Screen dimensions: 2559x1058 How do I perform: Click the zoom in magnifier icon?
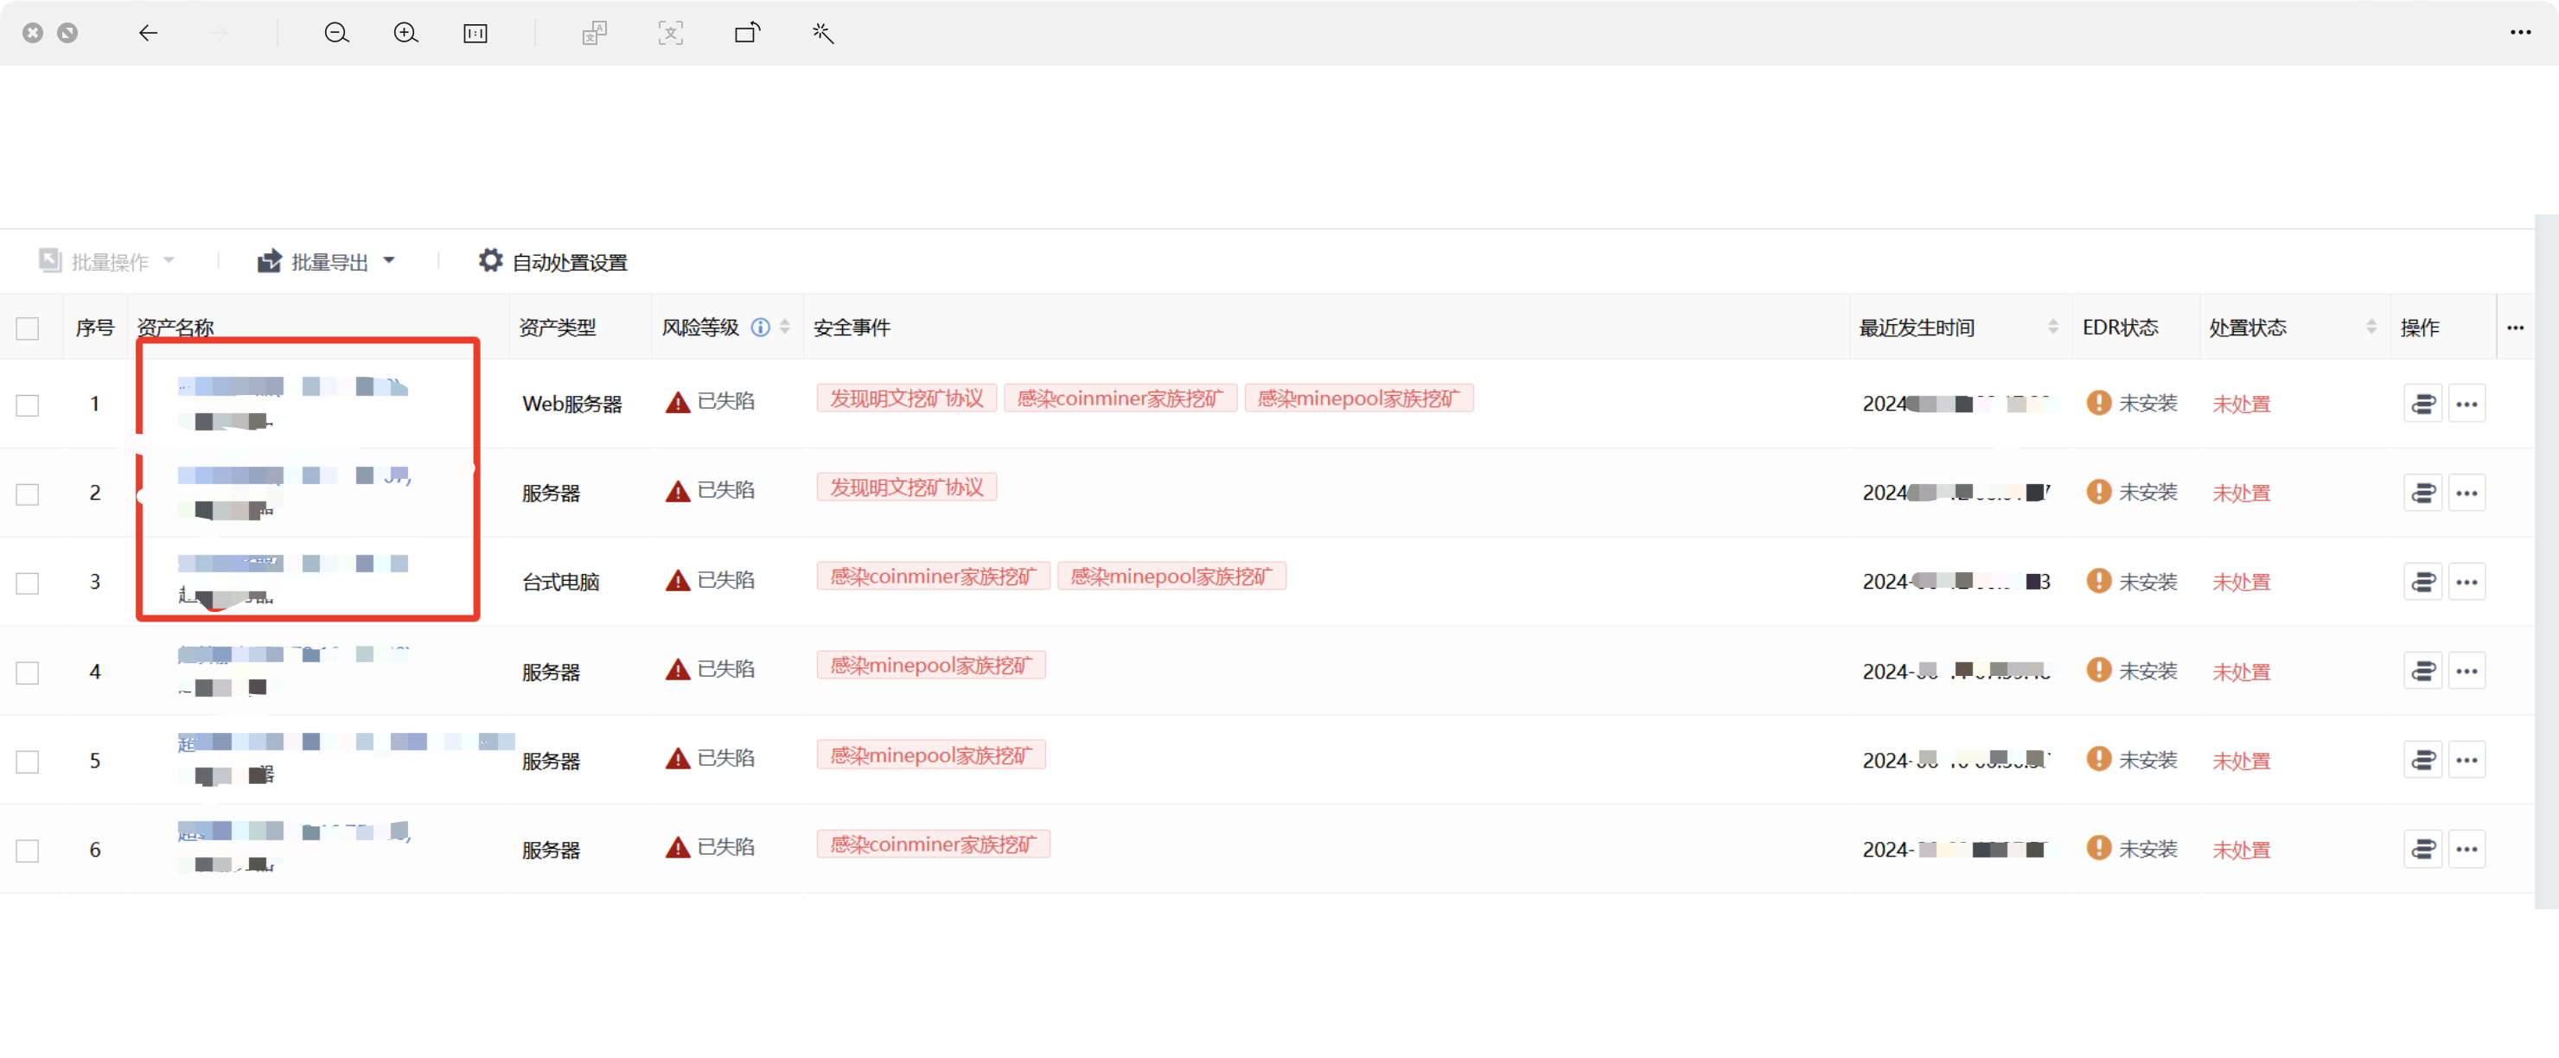405,33
